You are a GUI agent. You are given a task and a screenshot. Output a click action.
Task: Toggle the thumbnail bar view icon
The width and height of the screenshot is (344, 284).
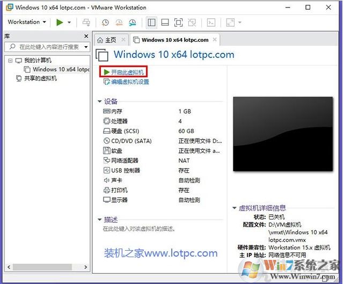[x=165, y=22]
